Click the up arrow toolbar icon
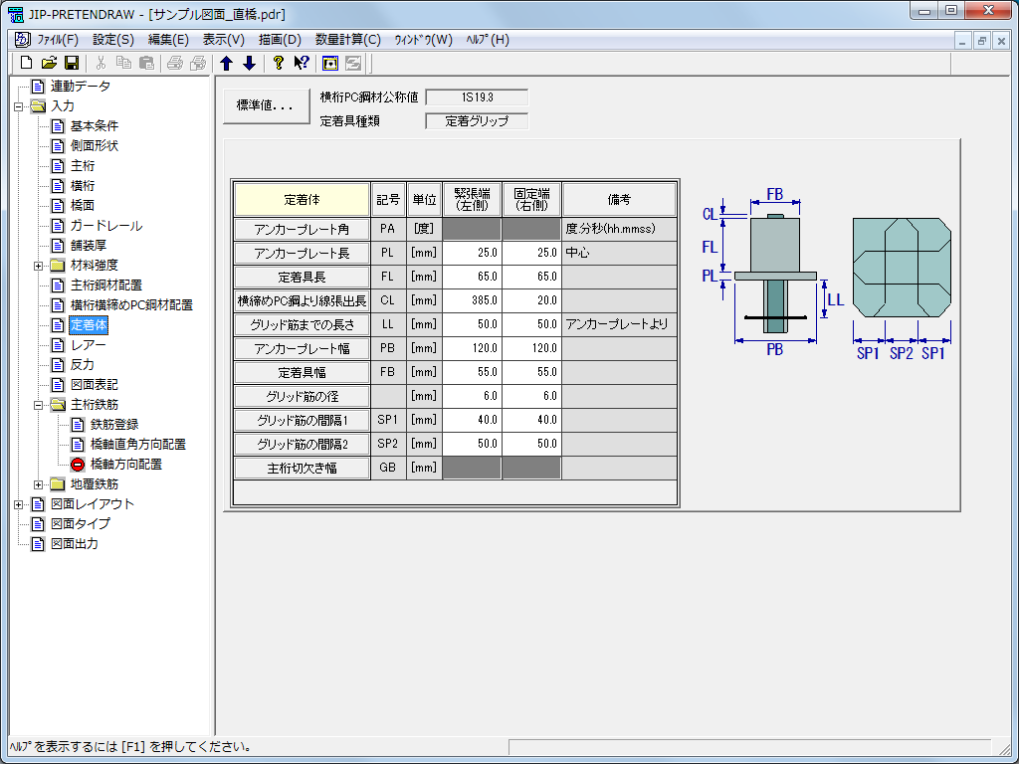 click(226, 63)
